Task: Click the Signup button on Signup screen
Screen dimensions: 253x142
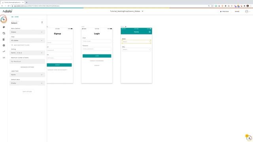Action: point(59,65)
